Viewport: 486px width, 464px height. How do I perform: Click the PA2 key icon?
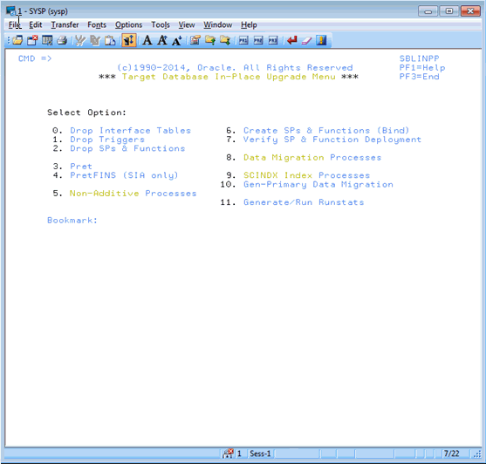pos(258,40)
